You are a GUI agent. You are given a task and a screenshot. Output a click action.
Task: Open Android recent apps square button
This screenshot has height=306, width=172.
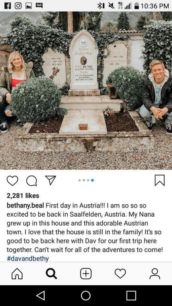coord(131,296)
